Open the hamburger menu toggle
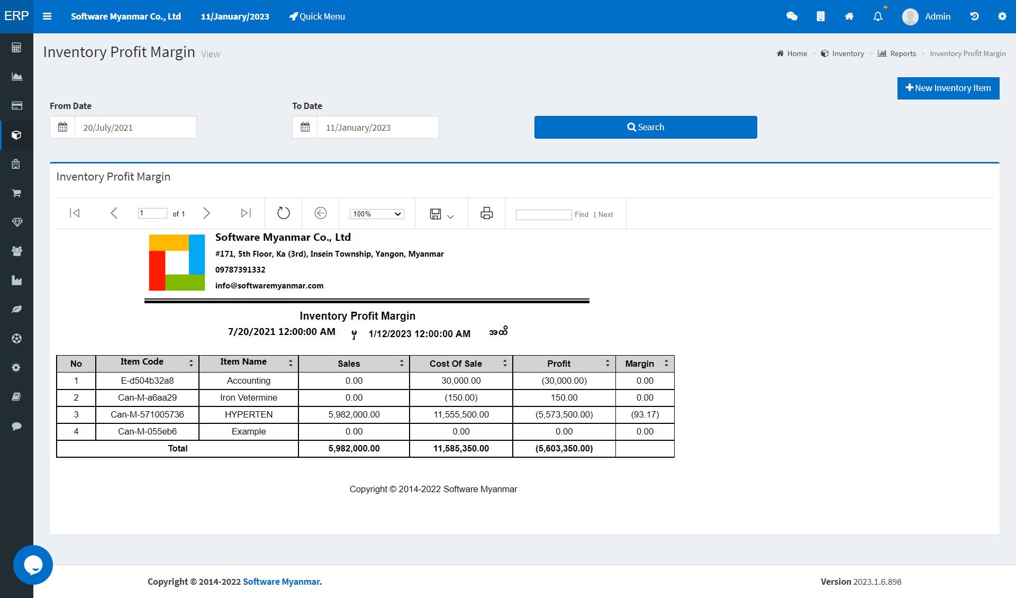This screenshot has height=598, width=1016. pyautogui.click(x=47, y=16)
